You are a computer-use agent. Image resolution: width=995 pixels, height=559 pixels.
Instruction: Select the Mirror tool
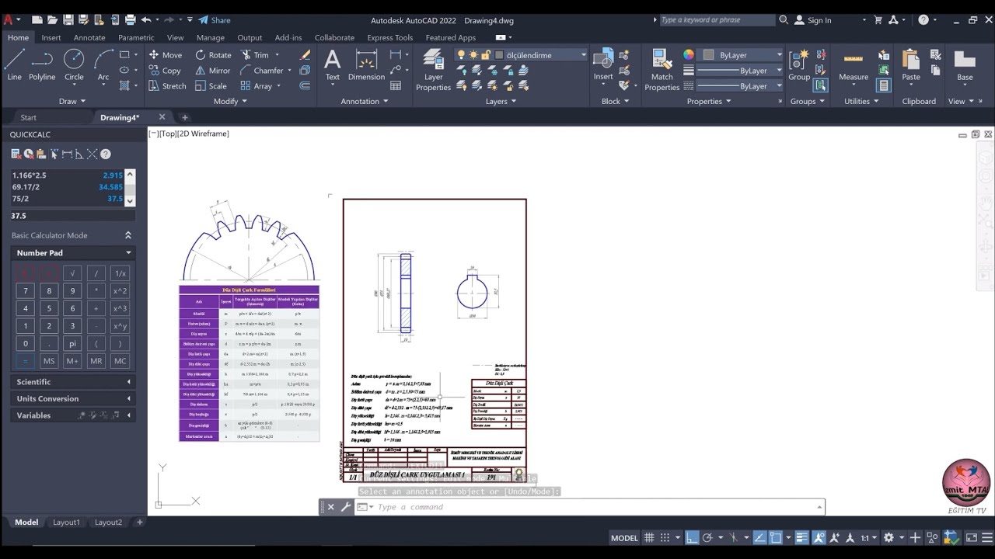tap(212, 71)
